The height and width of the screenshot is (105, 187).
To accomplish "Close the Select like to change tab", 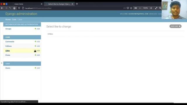I will [72, 4].
